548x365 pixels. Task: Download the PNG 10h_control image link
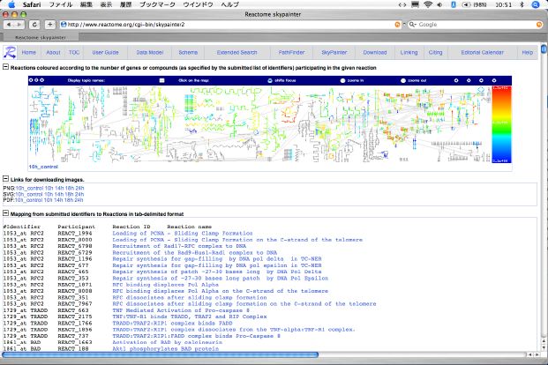(28, 189)
